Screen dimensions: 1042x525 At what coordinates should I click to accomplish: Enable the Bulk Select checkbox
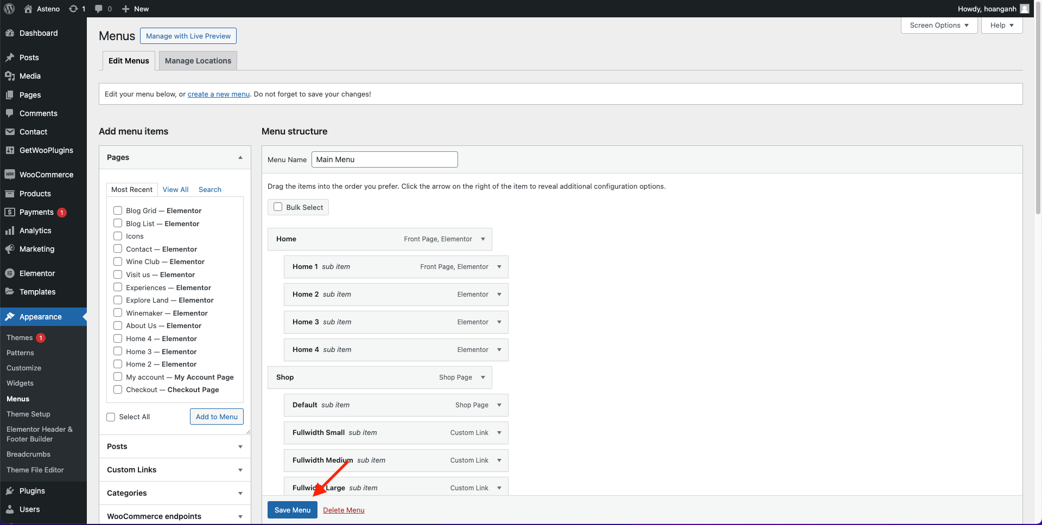[278, 207]
